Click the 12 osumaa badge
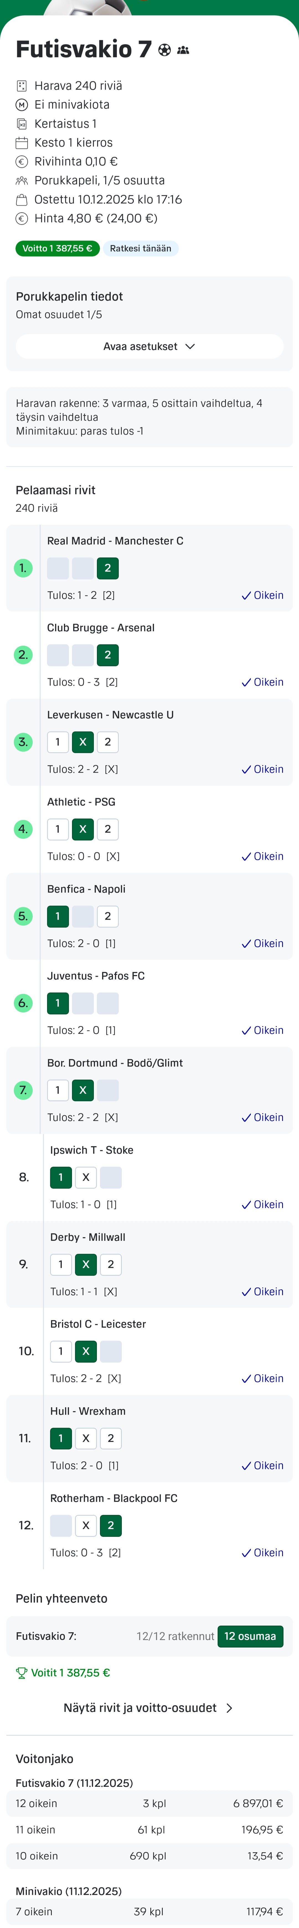The image size is (299, 1928). pyautogui.click(x=250, y=1636)
